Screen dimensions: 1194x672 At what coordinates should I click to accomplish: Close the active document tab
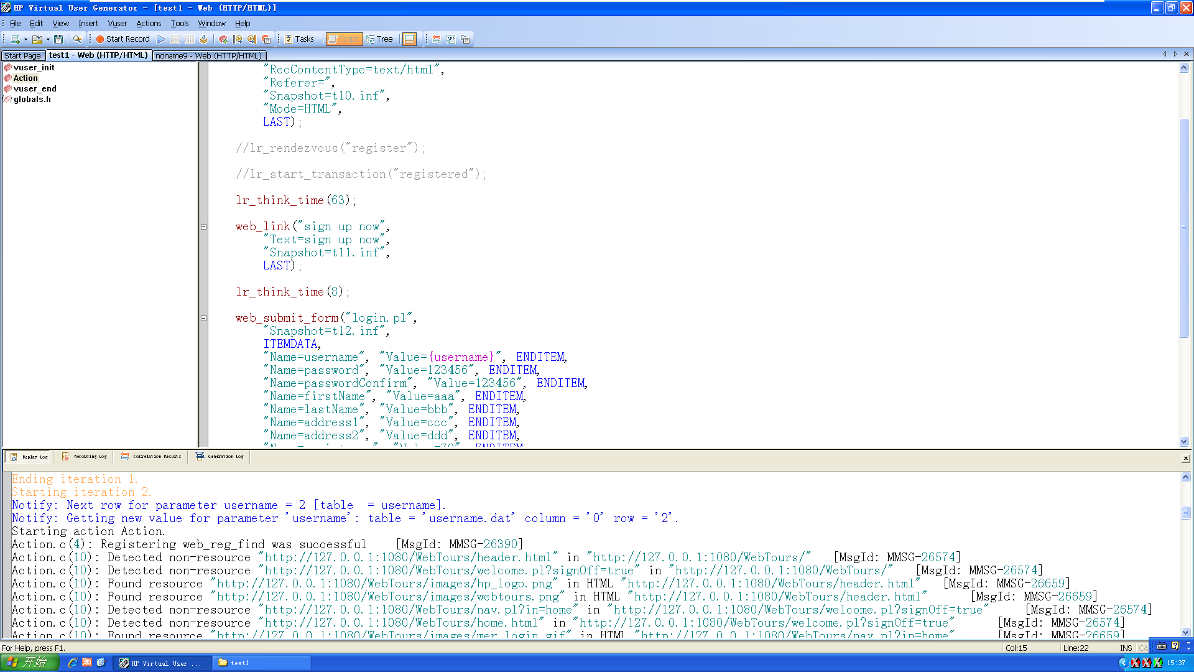pyautogui.click(x=1186, y=54)
